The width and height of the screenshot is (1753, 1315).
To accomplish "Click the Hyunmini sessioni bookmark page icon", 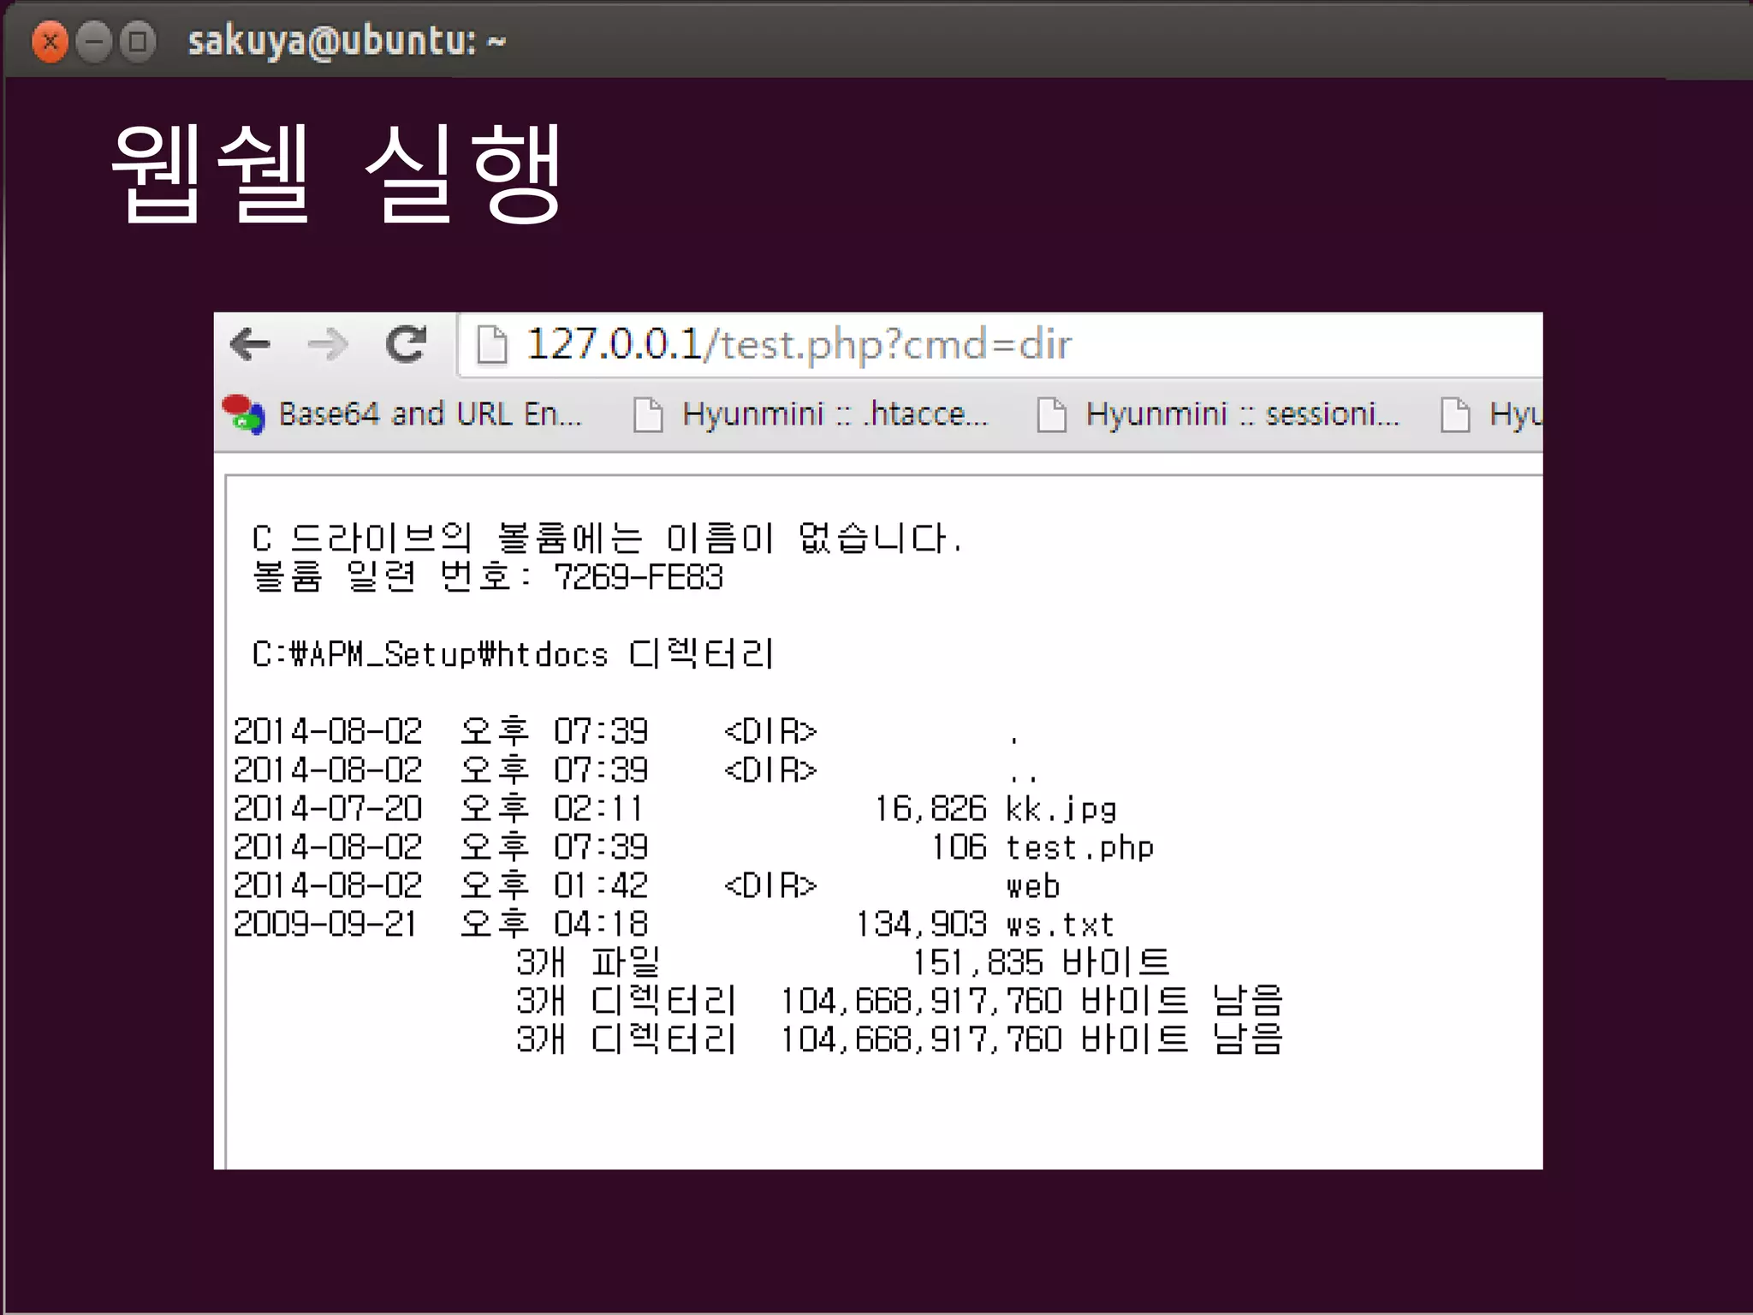I will [1051, 415].
